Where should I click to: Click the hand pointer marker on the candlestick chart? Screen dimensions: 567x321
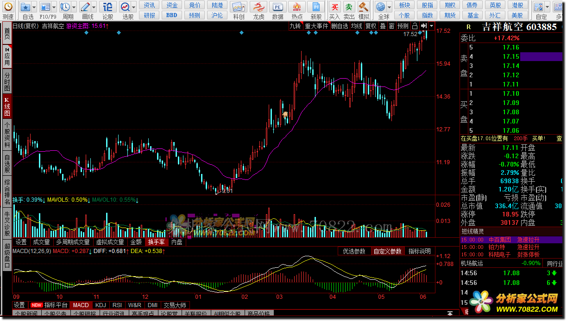[x=286, y=114]
